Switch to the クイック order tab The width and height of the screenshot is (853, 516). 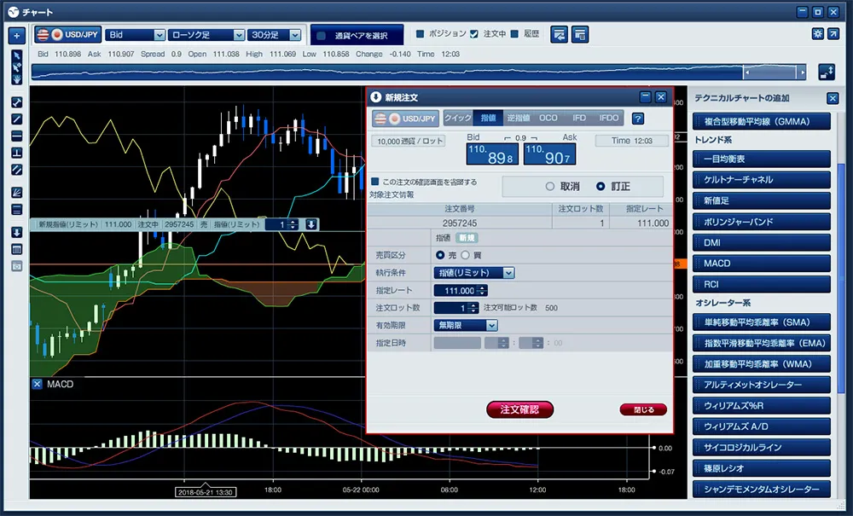tap(457, 119)
